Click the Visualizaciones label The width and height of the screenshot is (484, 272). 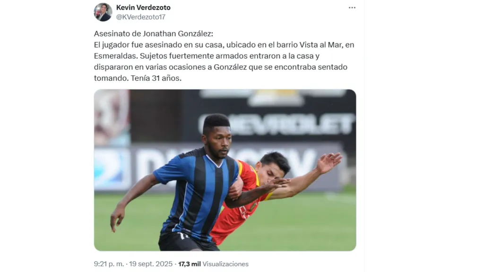pyautogui.click(x=225, y=264)
